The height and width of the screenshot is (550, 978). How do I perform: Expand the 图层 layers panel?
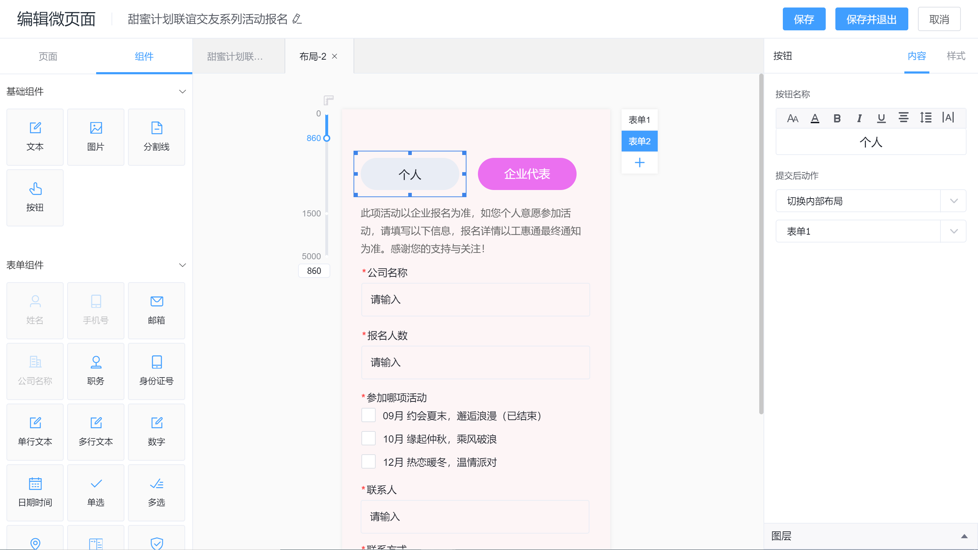click(x=964, y=536)
